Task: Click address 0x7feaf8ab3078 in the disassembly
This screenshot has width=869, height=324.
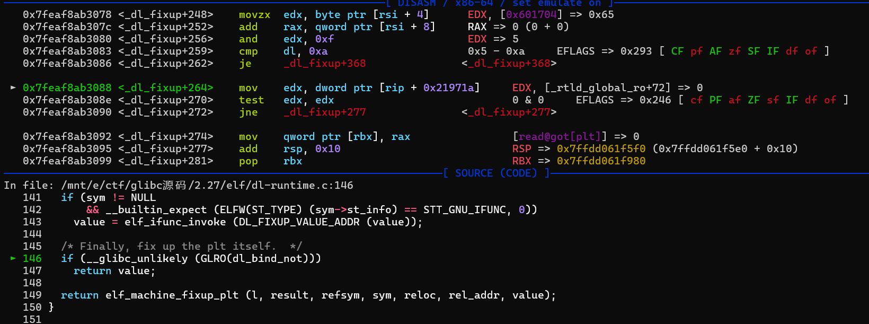Action: (67, 15)
